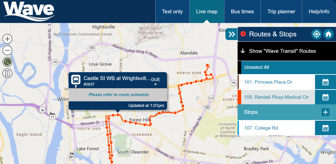
Task: Zoom in on the map
Action: click(x=8, y=39)
